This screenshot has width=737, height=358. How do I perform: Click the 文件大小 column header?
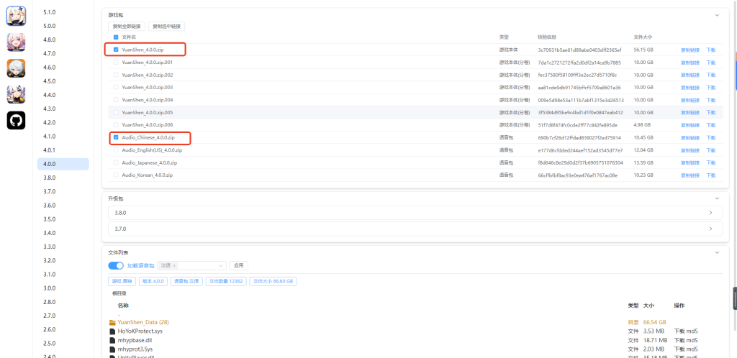pos(643,37)
